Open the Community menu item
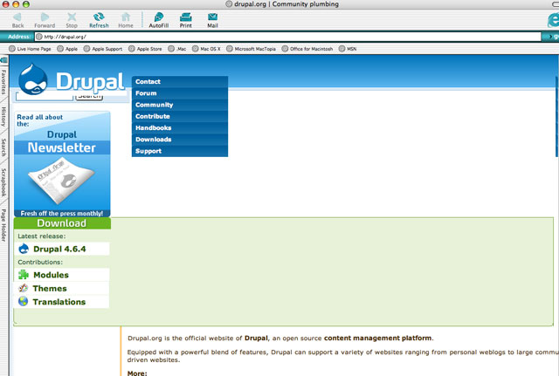The height and width of the screenshot is (376, 559). point(180,105)
